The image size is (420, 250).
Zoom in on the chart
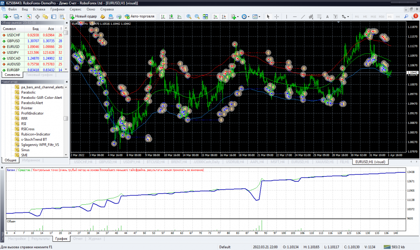point(189,16)
